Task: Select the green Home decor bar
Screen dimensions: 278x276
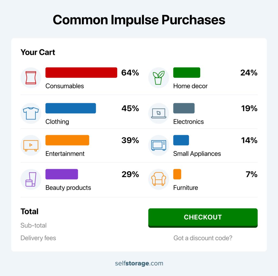Action: [187, 73]
